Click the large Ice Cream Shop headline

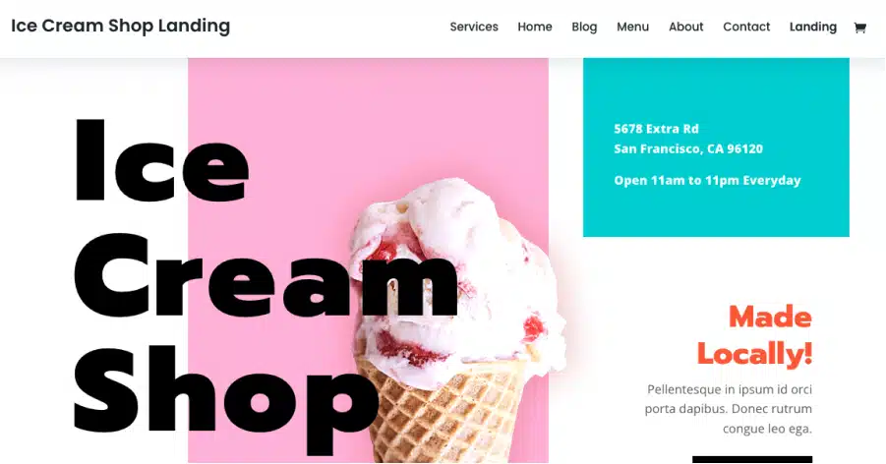click(x=266, y=285)
